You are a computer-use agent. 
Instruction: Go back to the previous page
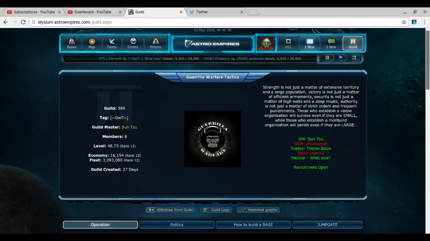(6, 22)
